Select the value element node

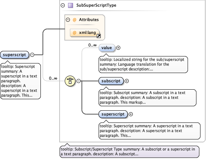[107, 48]
